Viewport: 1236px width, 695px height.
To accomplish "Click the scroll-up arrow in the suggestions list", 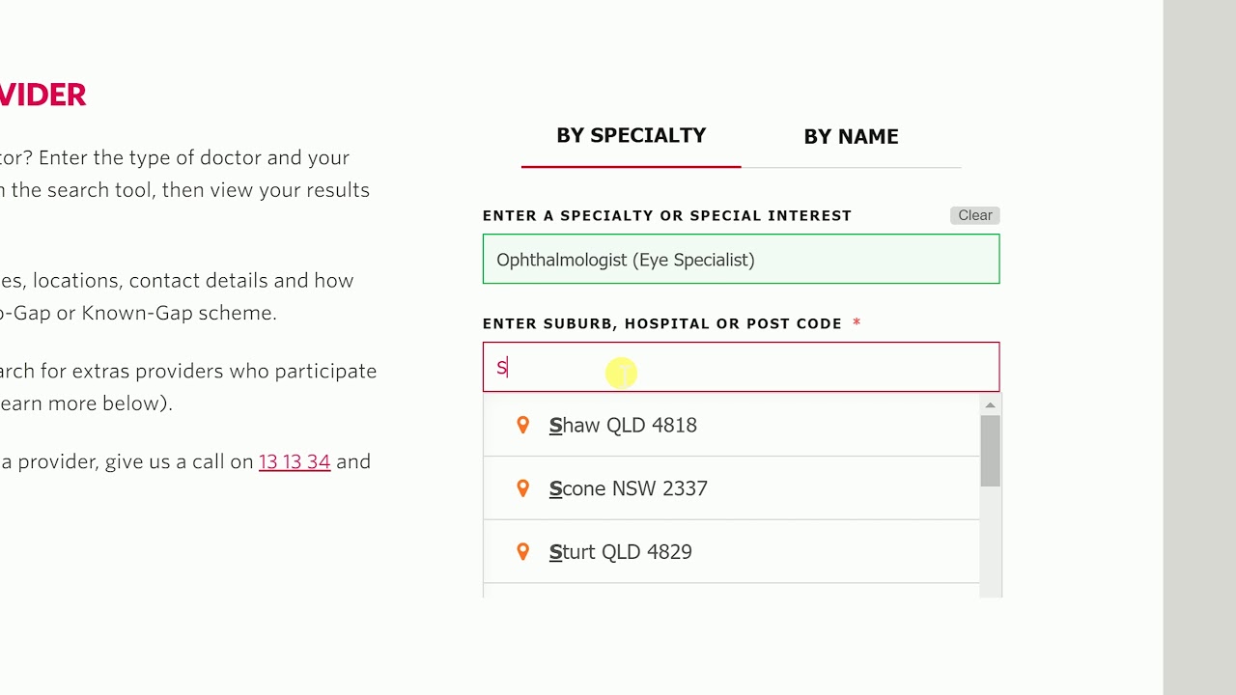I will pyautogui.click(x=990, y=405).
